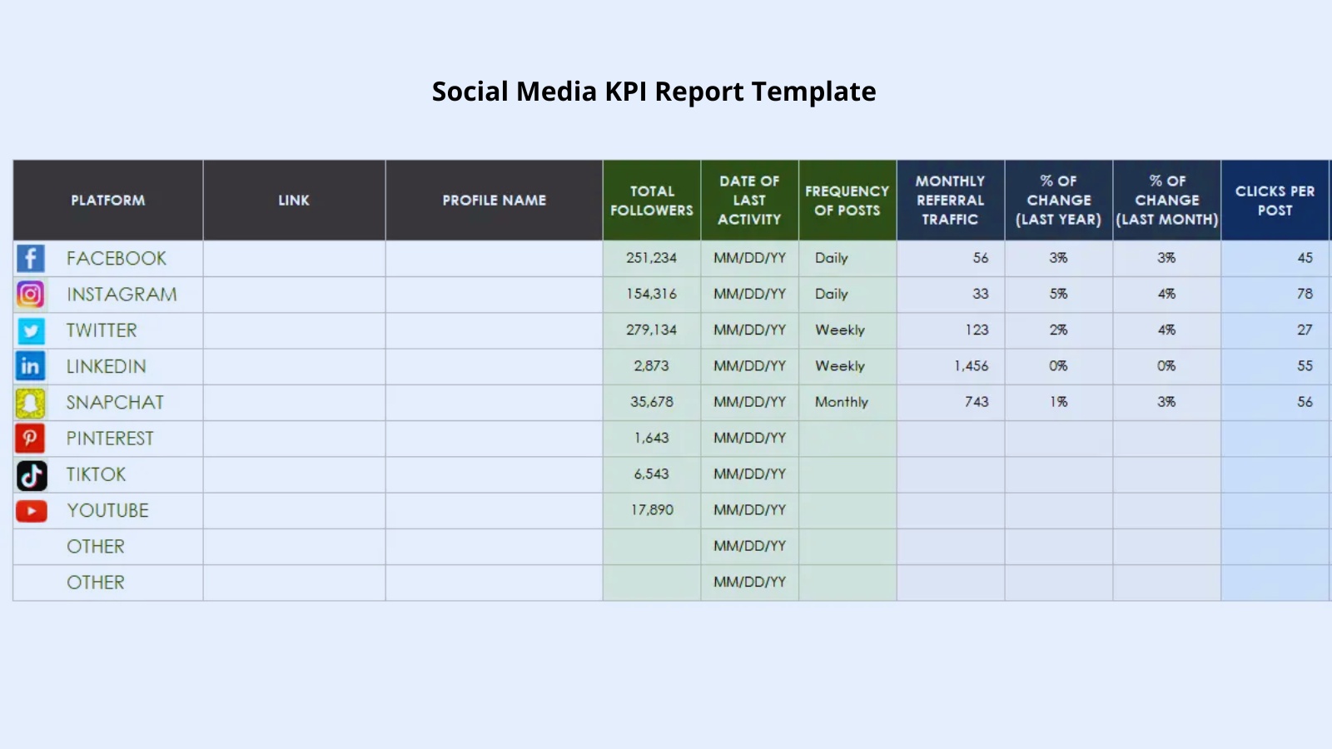The image size is (1332, 749).
Task: Click YouTube's MM/DD/YY date cell
Action: (750, 510)
